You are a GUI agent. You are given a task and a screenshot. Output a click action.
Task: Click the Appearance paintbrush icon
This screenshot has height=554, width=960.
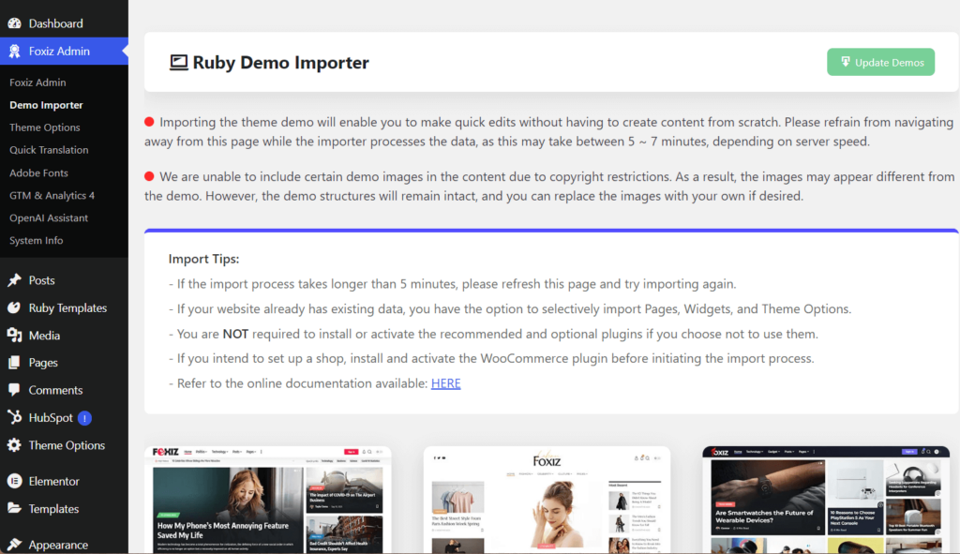tap(14, 545)
